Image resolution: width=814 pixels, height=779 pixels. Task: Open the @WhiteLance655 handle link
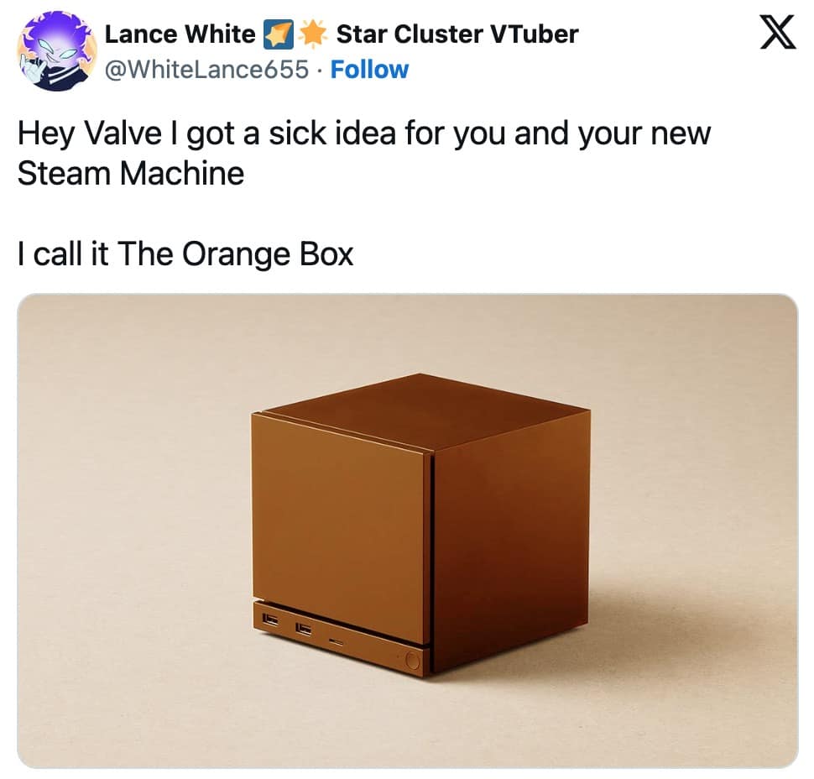(206, 70)
